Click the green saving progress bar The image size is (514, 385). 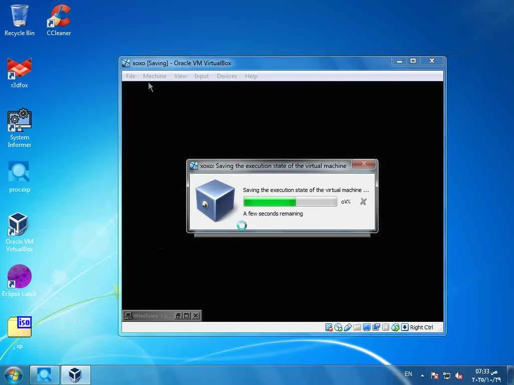click(x=290, y=202)
